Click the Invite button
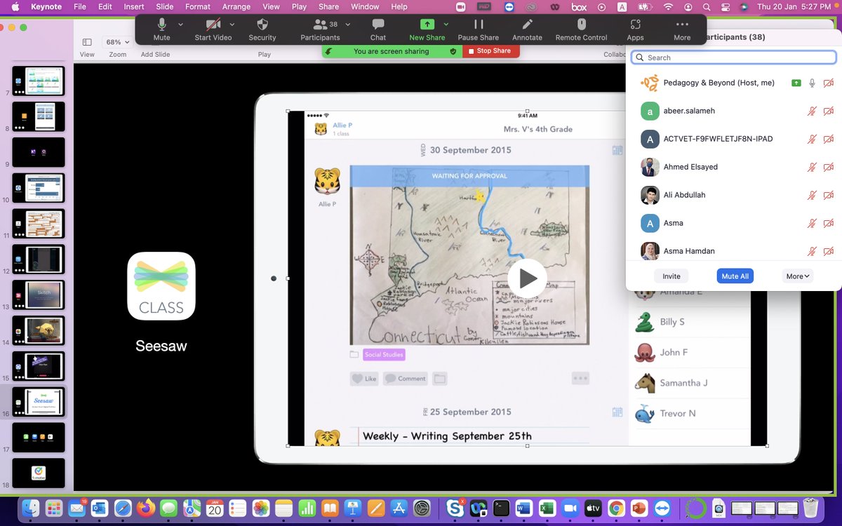Image resolution: width=842 pixels, height=526 pixels. pos(671,276)
